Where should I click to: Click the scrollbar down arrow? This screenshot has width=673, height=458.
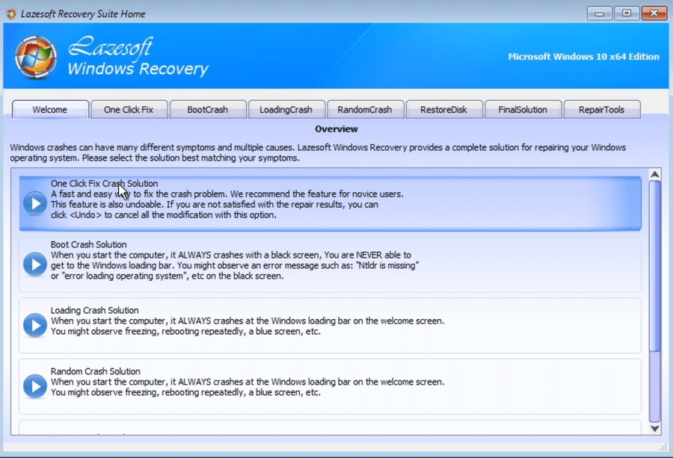655,428
